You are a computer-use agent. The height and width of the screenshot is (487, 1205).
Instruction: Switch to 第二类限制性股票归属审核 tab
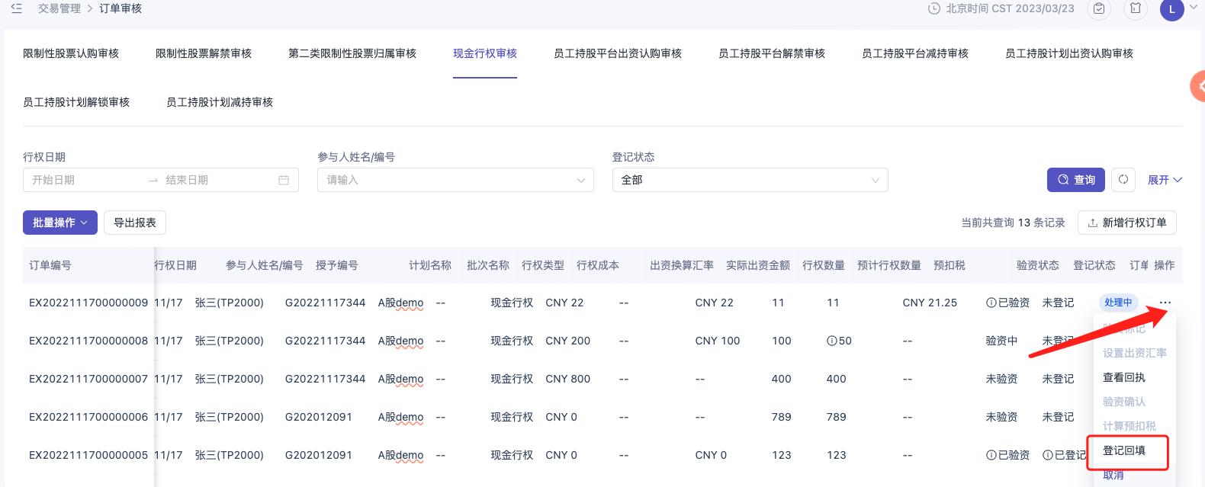[352, 53]
